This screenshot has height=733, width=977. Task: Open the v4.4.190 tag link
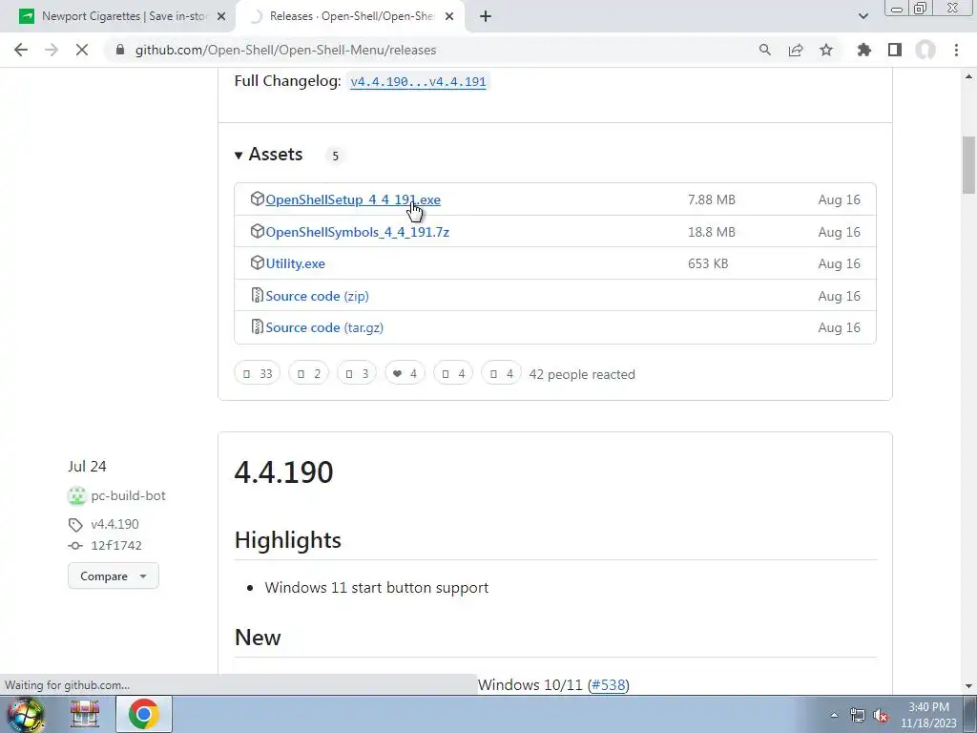point(114,524)
